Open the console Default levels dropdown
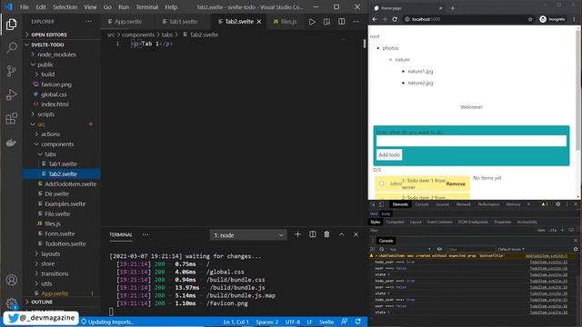The height and width of the screenshot is (327, 582). pyautogui.click(x=511, y=249)
